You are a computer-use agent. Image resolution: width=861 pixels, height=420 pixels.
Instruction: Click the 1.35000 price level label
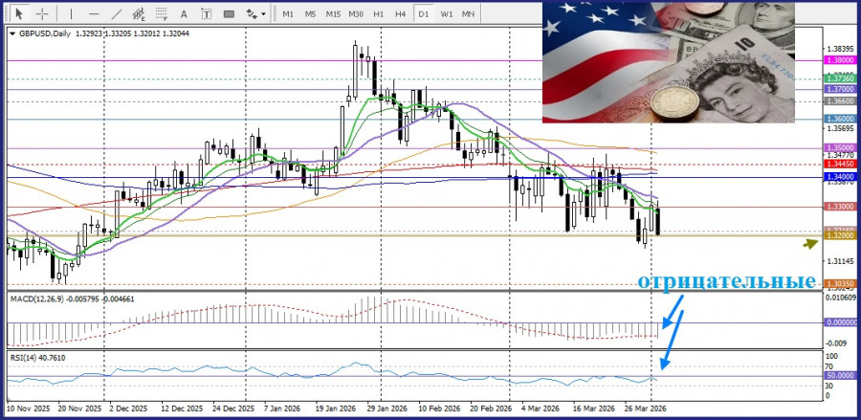[x=840, y=147]
